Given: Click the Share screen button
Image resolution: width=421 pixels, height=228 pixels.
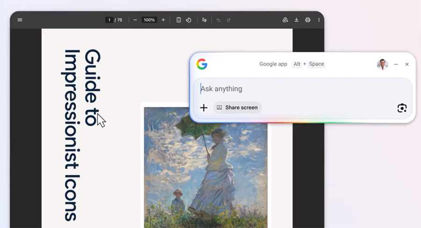Looking at the screenshot, I should pyautogui.click(x=238, y=107).
